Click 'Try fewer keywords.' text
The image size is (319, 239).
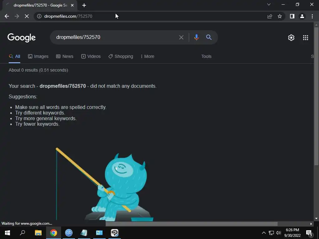coord(37,124)
